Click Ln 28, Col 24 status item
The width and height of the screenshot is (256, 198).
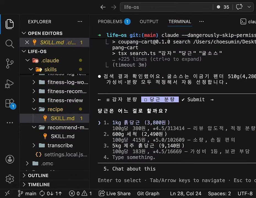(x=186, y=194)
